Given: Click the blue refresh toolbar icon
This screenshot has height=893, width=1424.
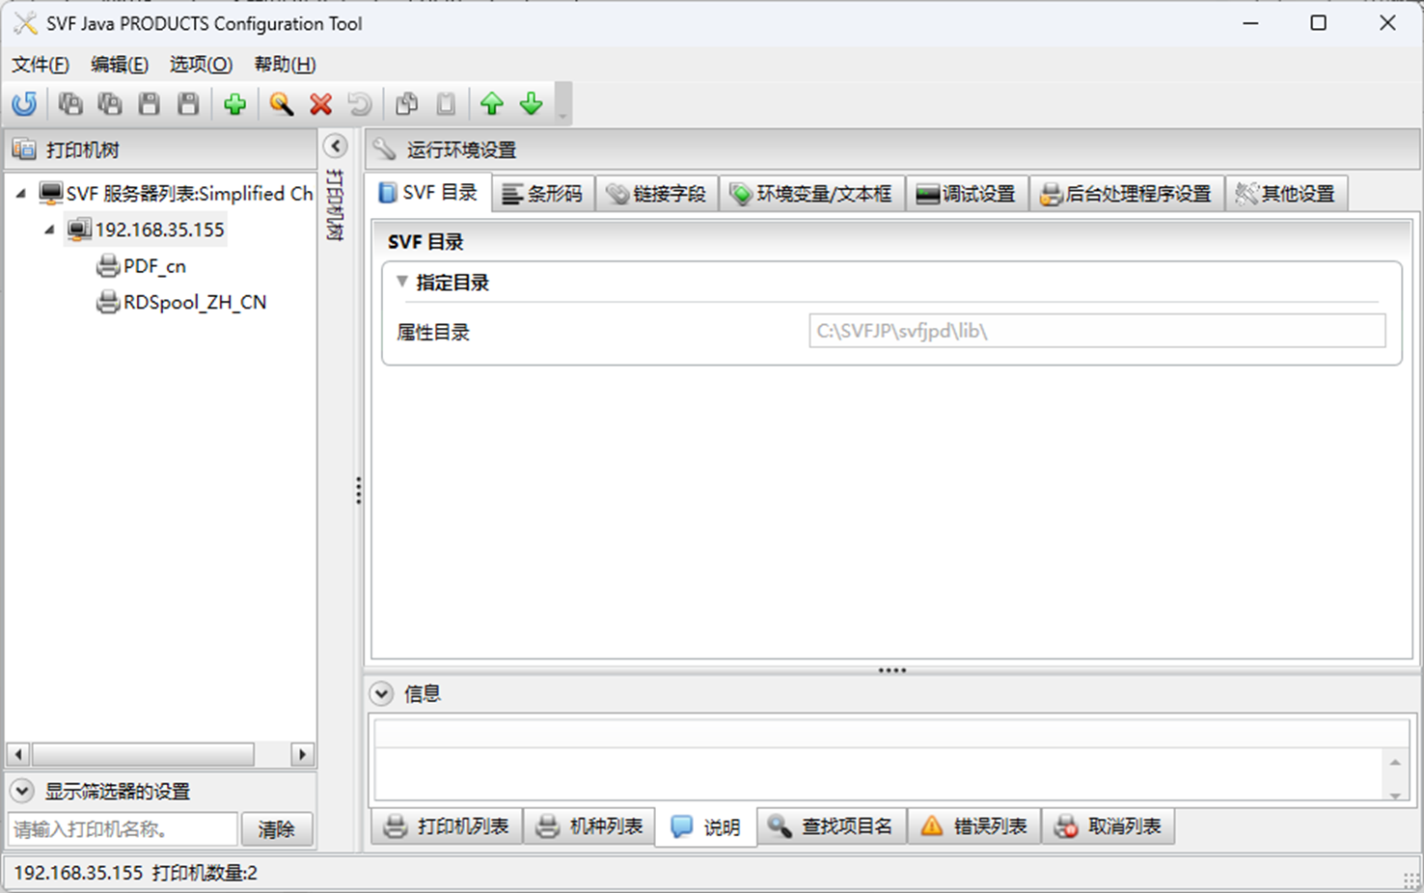Looking at the screenshot, I should pos(24,104).
